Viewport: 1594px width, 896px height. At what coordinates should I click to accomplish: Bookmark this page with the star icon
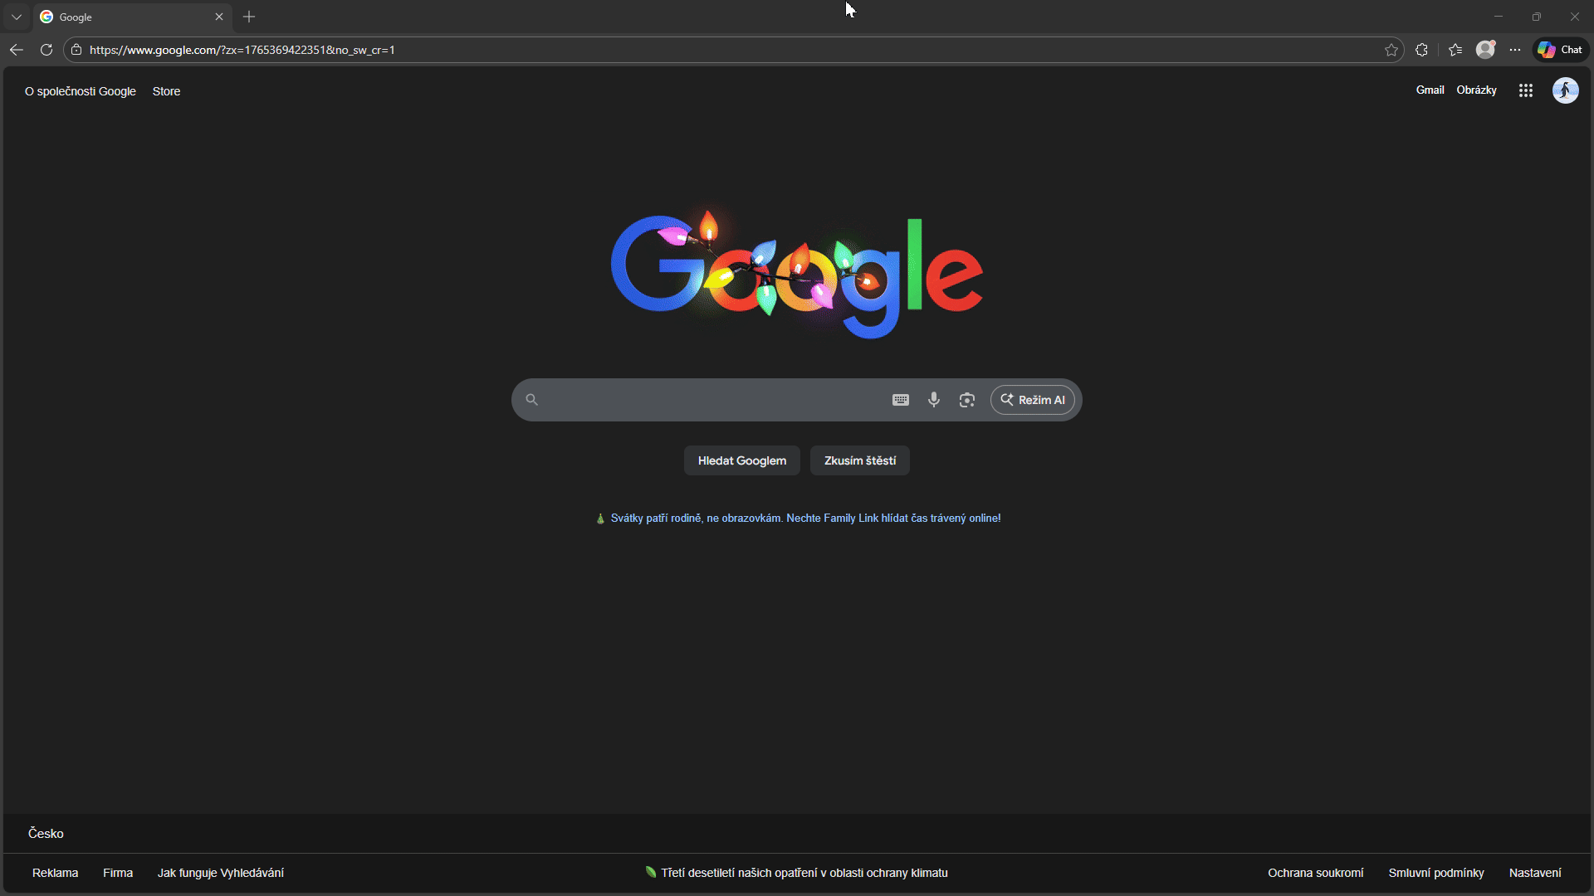click(1392, 50)
